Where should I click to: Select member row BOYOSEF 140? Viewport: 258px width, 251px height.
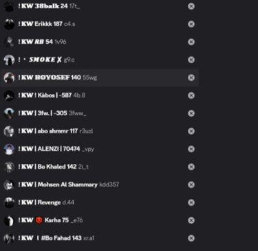[x=99, y=77]
